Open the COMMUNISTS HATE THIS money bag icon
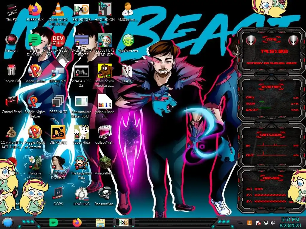 point(12,132)
